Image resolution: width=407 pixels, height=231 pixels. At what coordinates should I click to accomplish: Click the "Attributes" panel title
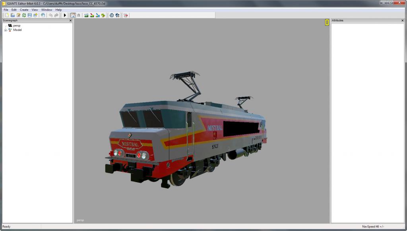tap(337, 21)
